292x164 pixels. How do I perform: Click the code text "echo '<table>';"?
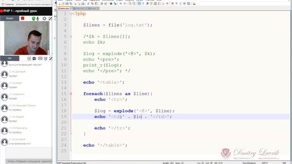pyautogui.click(x=104, y=82)
